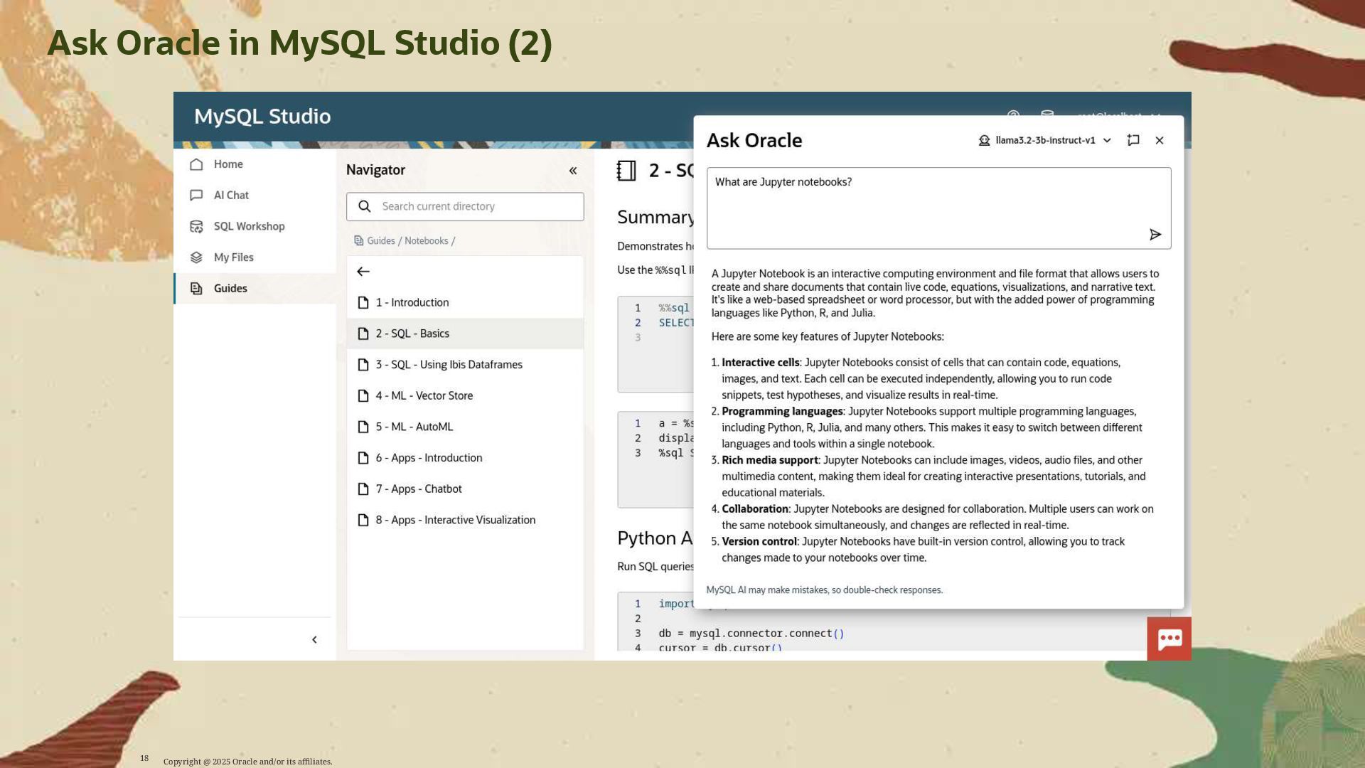This screenshot has width=1365, height=768.
Task: Open My Files in the sidebar
Action: pos(233,257)
